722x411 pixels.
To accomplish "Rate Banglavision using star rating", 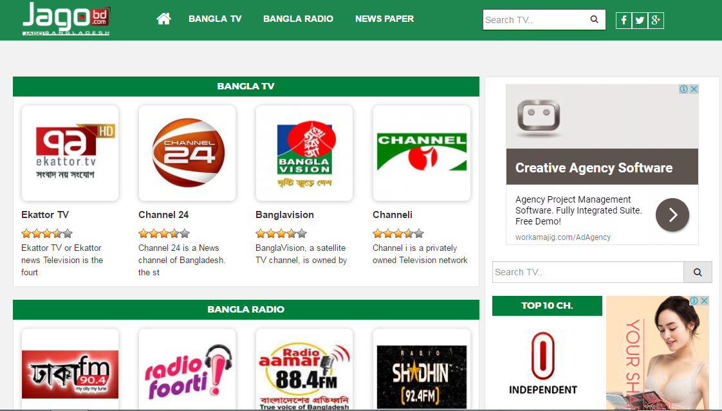I will (x=281, y=233).
